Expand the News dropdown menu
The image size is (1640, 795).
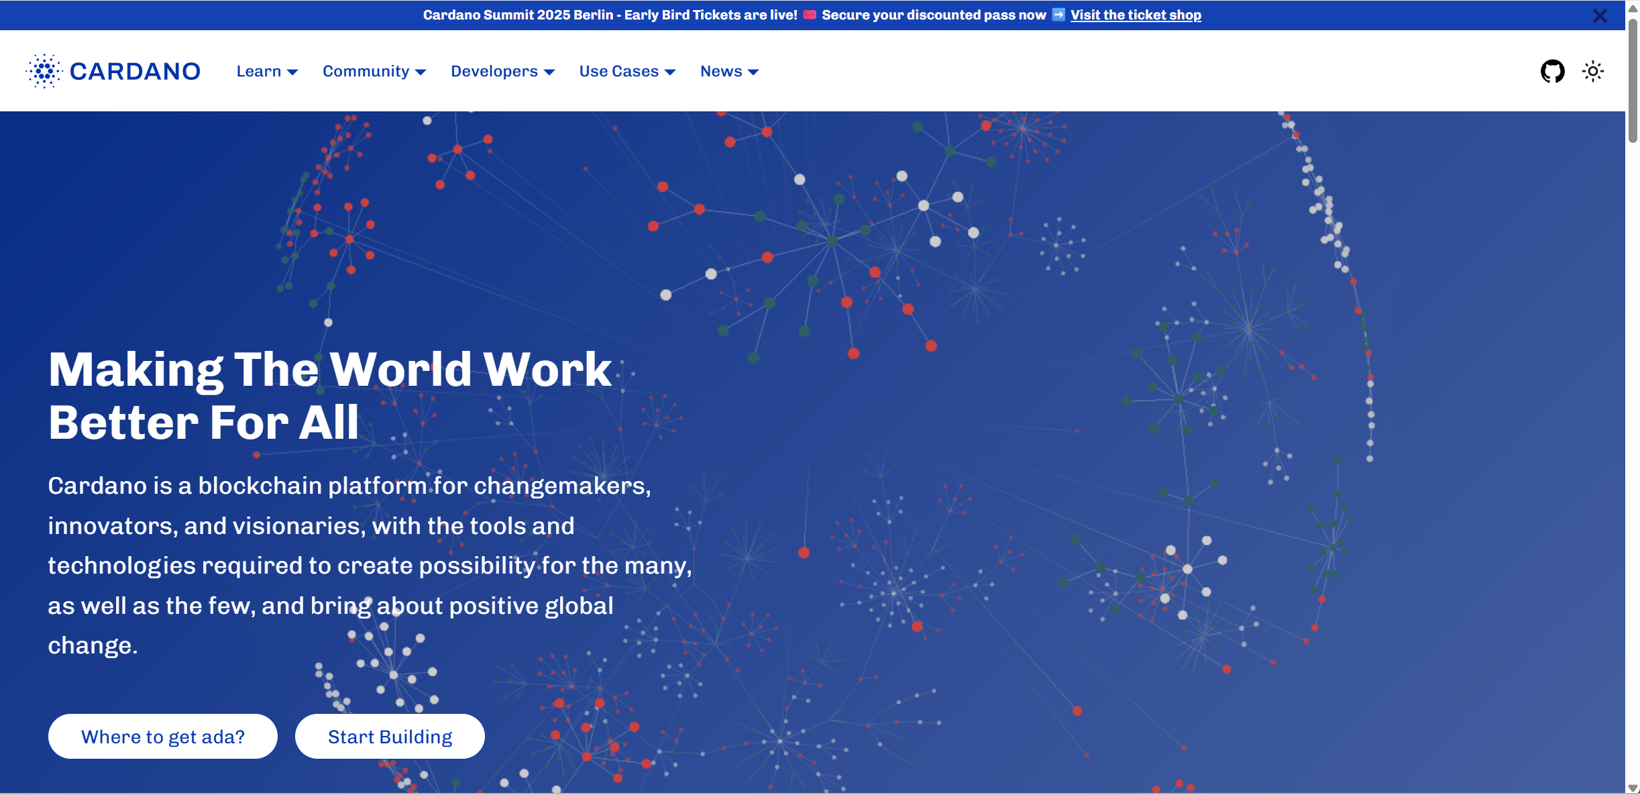729,71
